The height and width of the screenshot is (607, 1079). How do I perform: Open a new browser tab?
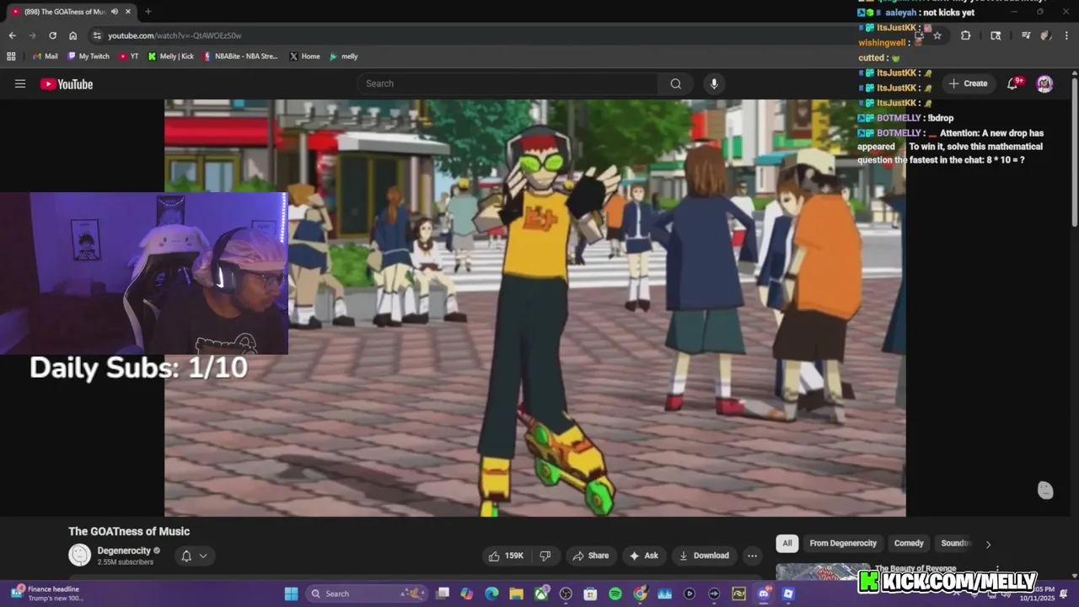(x=148, y=12)
